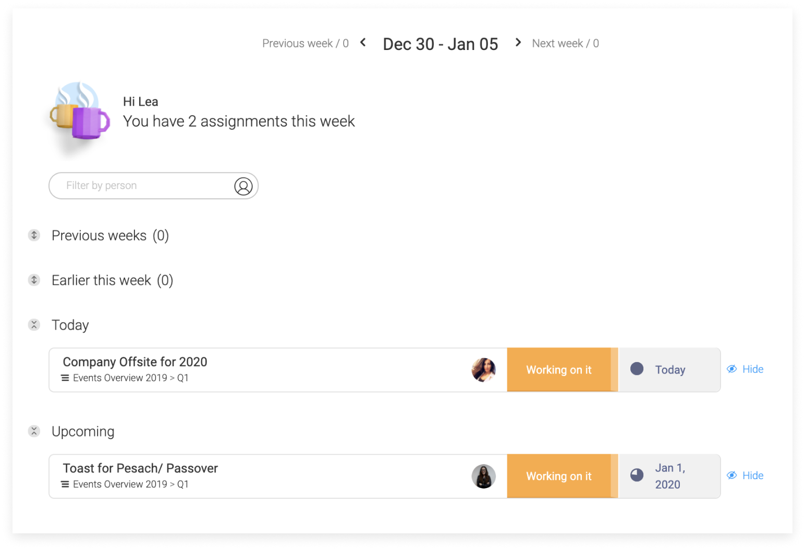The width and height of the screenshot is (805, 550).
Task: Click the full circle timeline icon beside Today
Action: 637,369
